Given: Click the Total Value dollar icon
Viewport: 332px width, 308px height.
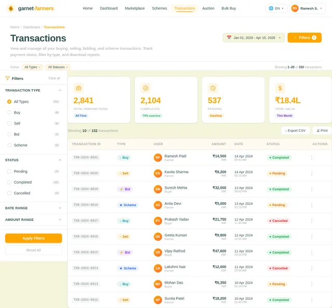Looking at the screenshot, I should point(280,88).
